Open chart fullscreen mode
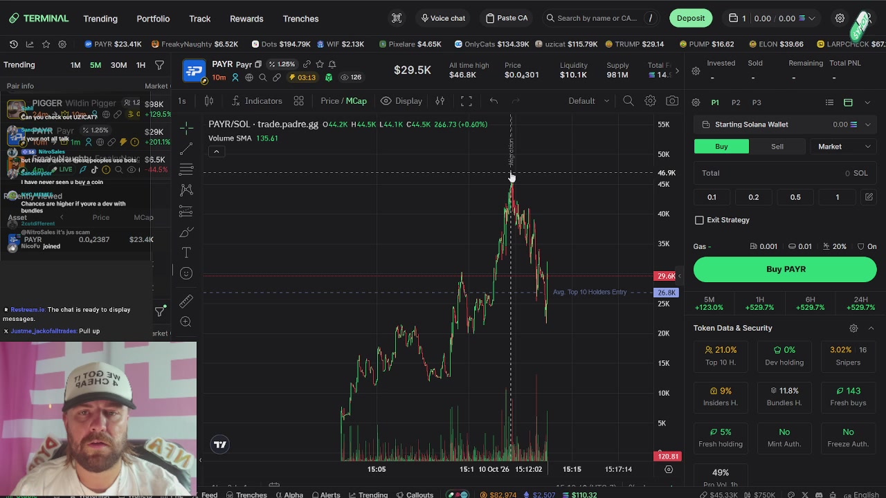The width and height of the screenshot is (886, 498). (x=467, y=101)
